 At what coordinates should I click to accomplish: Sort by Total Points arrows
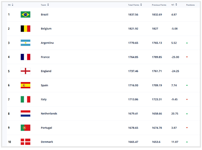(x=141, y=5)
